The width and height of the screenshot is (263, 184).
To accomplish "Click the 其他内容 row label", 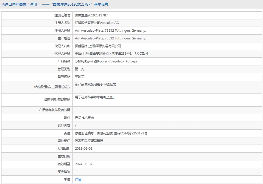I will (64, 125).
